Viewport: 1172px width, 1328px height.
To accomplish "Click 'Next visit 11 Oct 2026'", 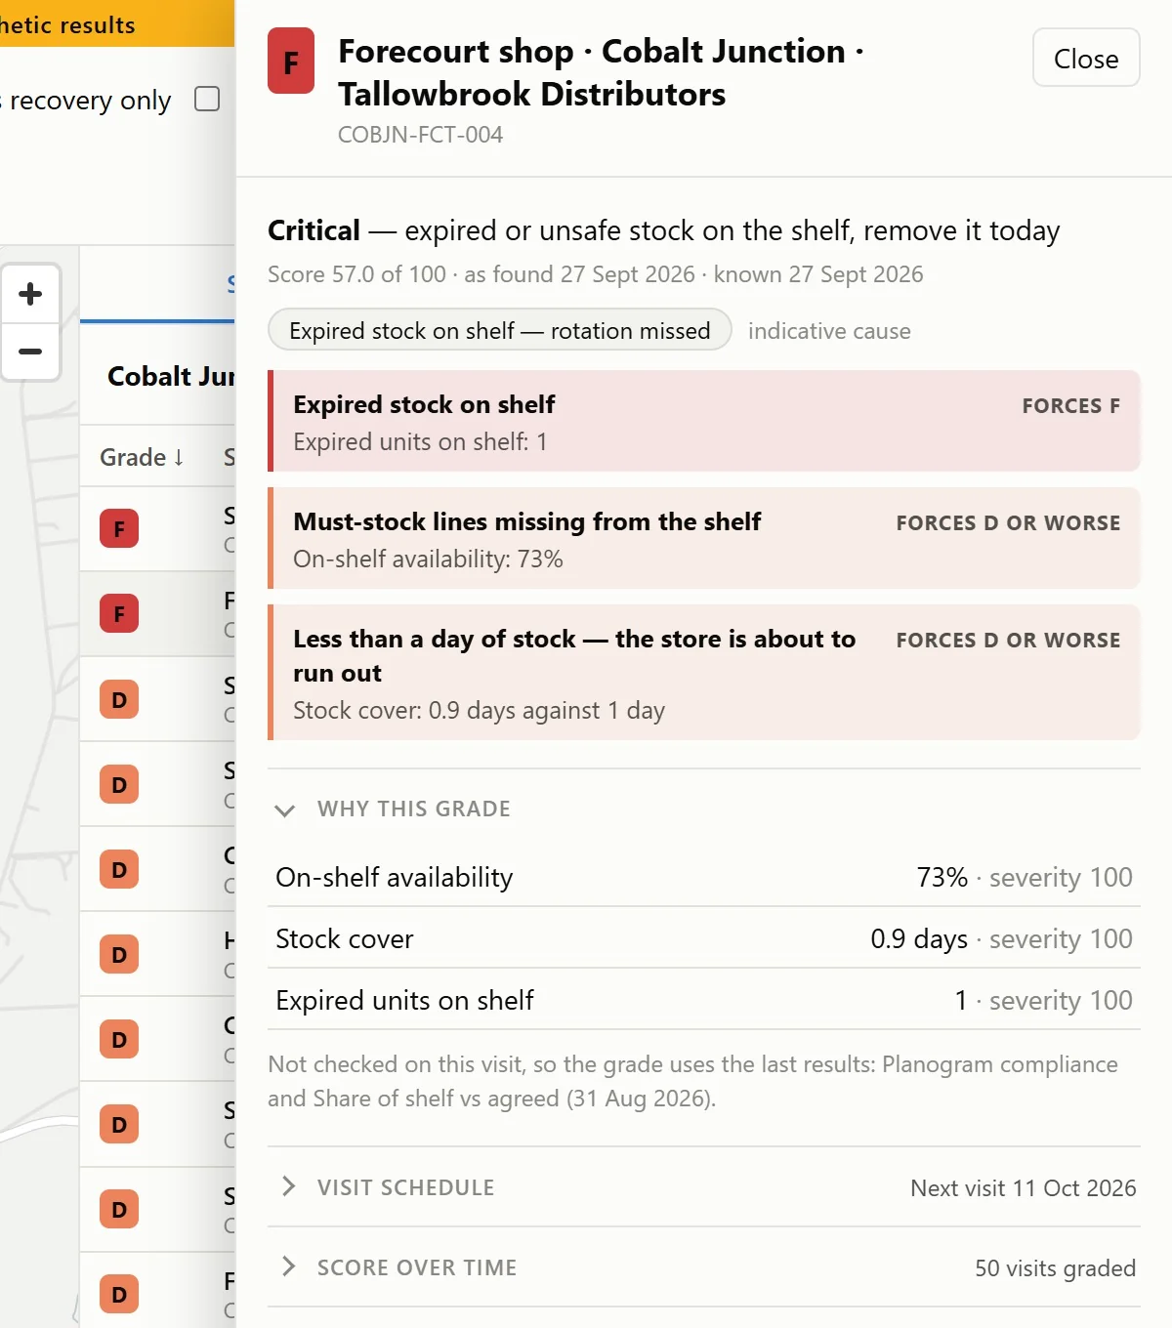I will pos(1024,1188).
